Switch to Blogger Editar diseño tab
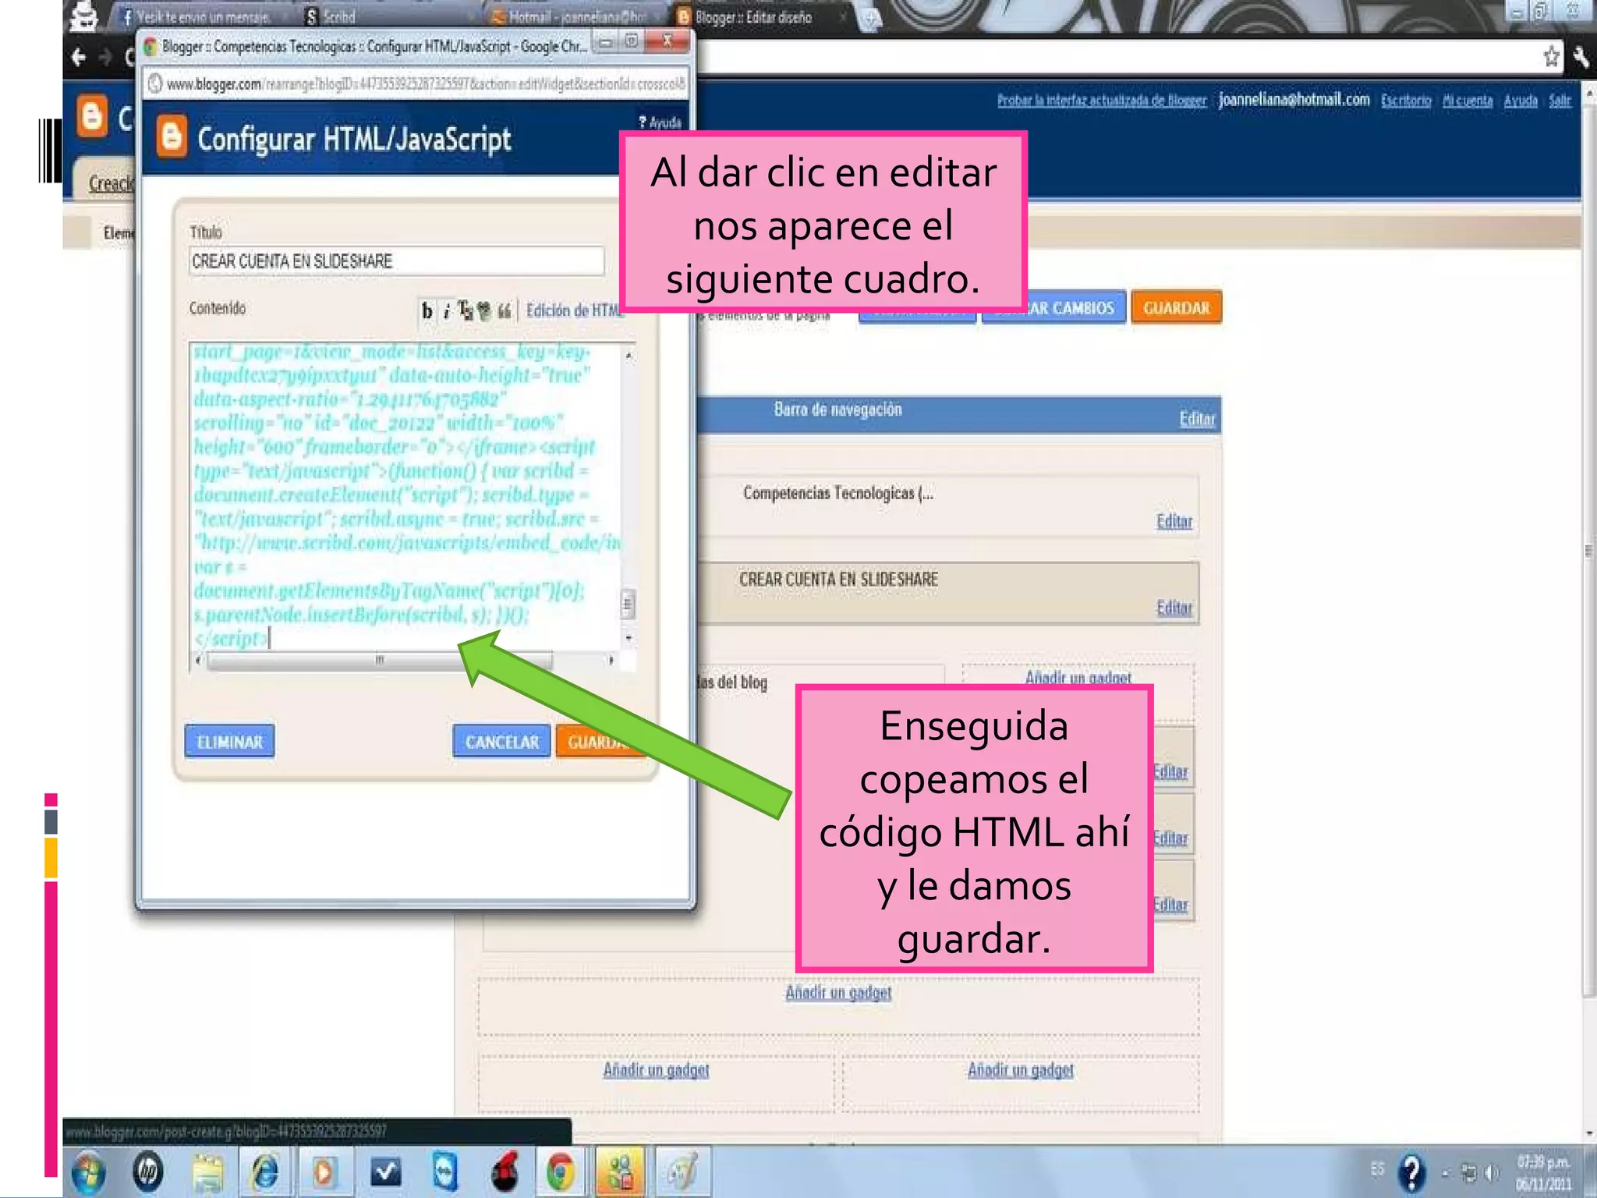 (x=760, y=16)
